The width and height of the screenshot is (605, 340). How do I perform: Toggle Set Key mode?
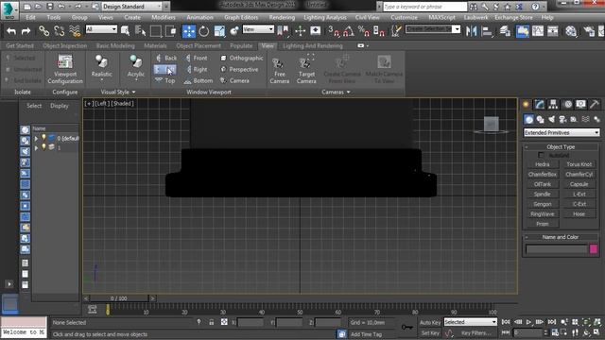[x=430, y=332]
